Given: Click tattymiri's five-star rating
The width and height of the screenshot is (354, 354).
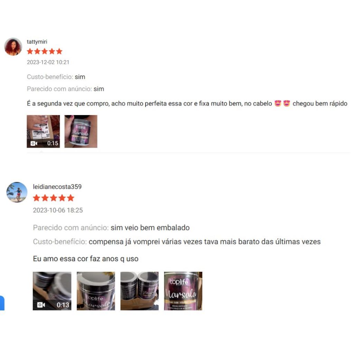Looking at the screenshot, I should click(x=45, y=52).
